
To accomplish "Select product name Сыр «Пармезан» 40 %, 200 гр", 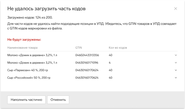I will click(28, 70).
